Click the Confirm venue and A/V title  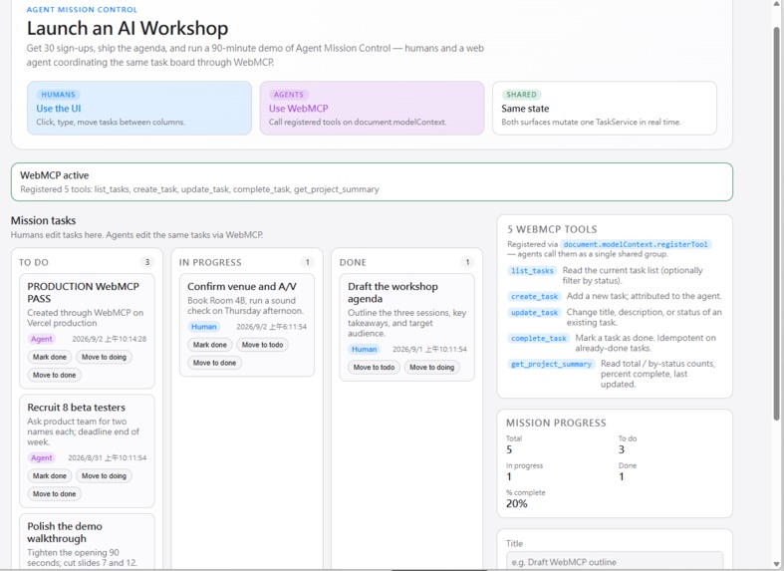tap(242, 287)
